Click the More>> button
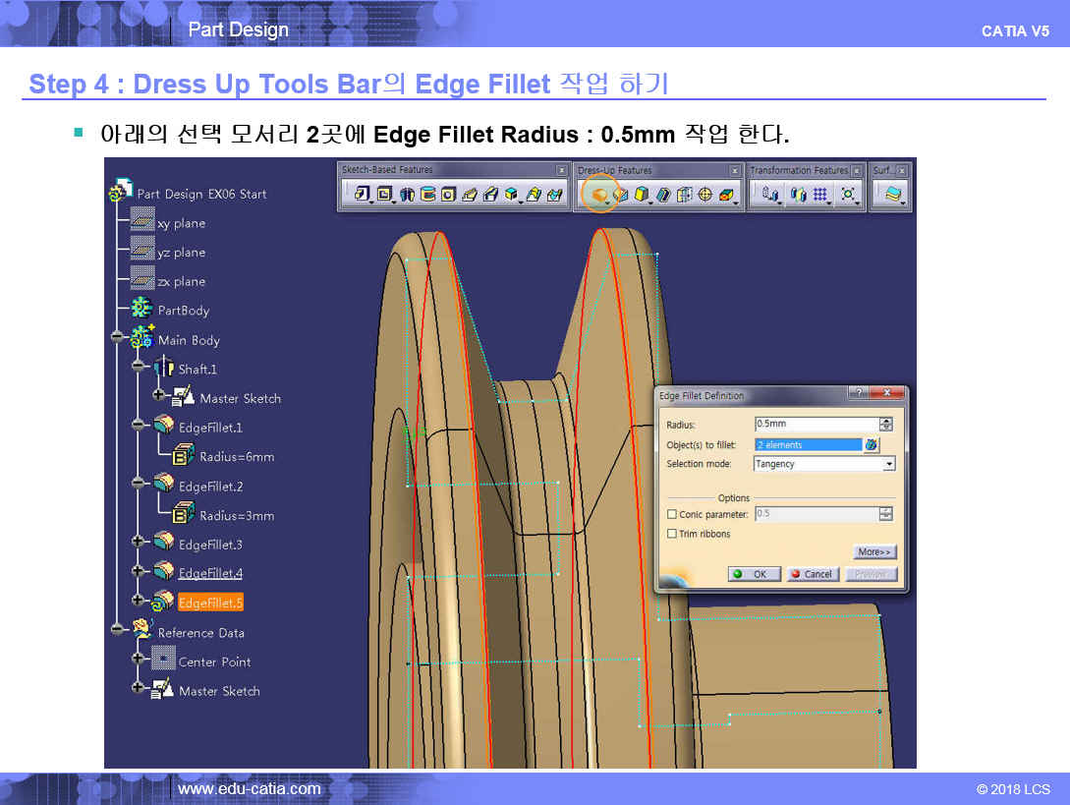Image resolution: width=1070 pixels, height=805 pixels. 874,551
